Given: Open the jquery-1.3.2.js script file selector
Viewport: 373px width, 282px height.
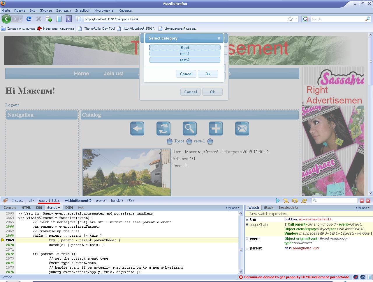Looking at the screenshot, I should click(x=49, y=201).
